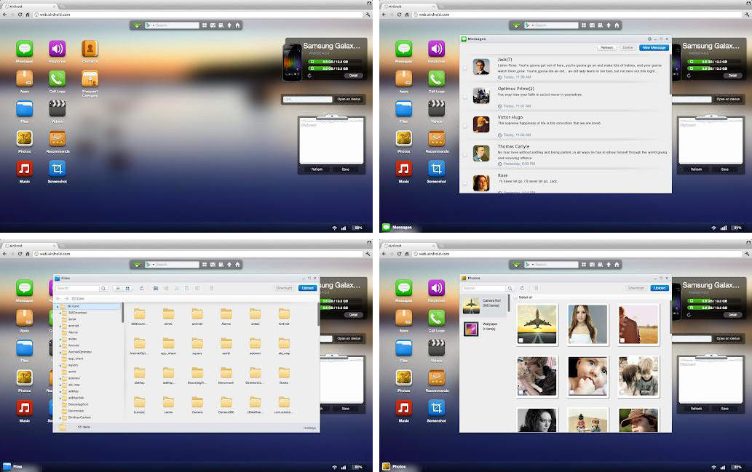Click home icon in toolbar above Messages window
Viewport: 752px width, 472px height.
[617, 25]
